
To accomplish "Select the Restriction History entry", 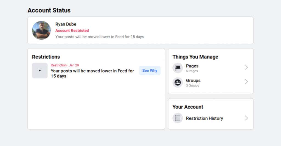I will [x=204, y=118].
